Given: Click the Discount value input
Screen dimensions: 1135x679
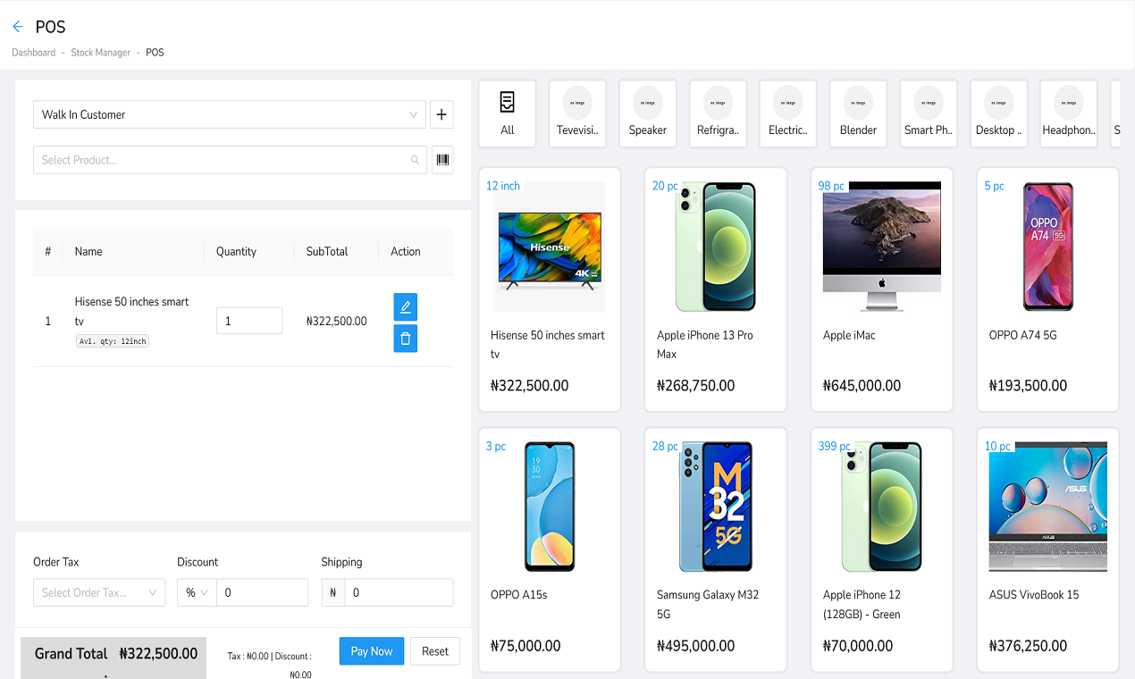Looking at the screenshot, I should point(262,592).
